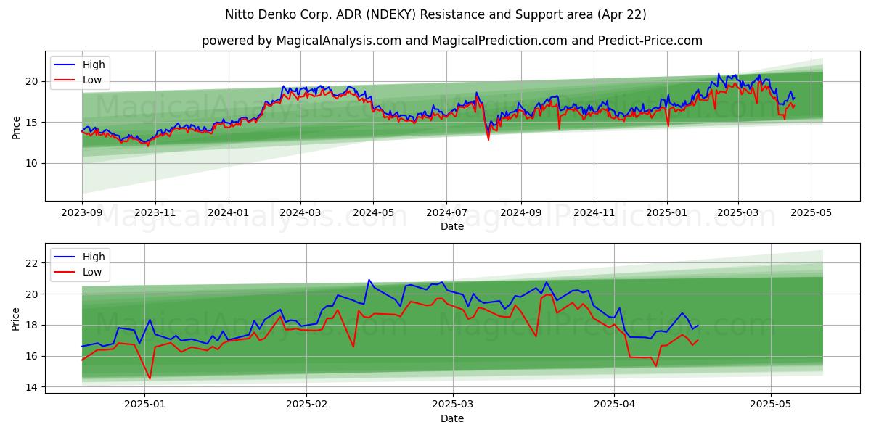
Task: Click the '2023-11' date tick label
Action: pos(155,212)
